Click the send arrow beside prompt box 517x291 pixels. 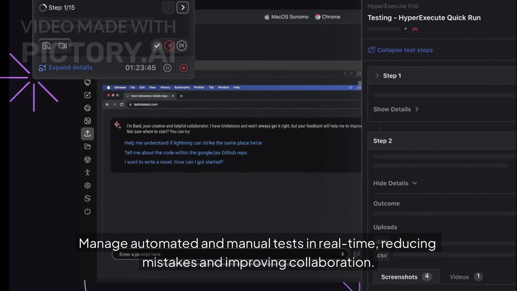(357, 254)
